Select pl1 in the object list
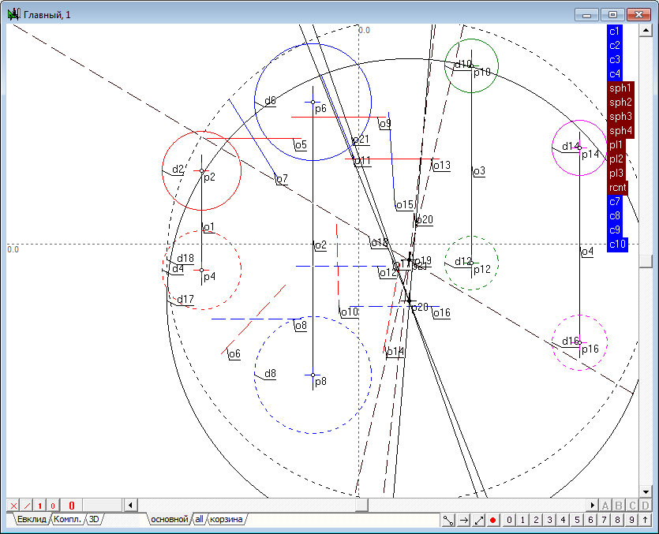This screenshot has height=534, width=659. click(616, 145)
